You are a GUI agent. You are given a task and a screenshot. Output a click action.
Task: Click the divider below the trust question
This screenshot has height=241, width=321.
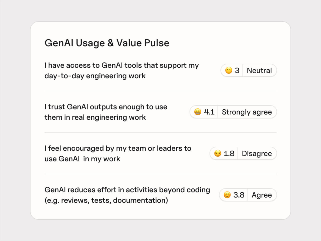click(x=160, y=132)
